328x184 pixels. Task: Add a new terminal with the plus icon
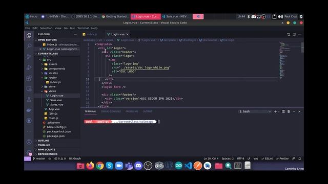point(275,111)
